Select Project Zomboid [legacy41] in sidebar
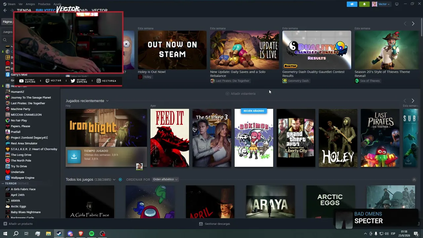This screenshot has height=238, width=423. [x=29, y=138]
